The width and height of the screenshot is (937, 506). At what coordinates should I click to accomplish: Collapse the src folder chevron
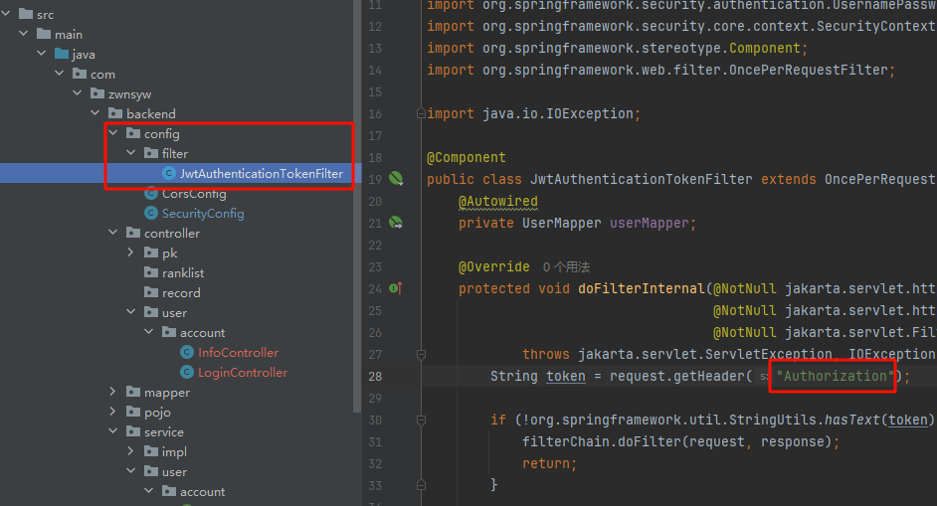tap(6, 13)
